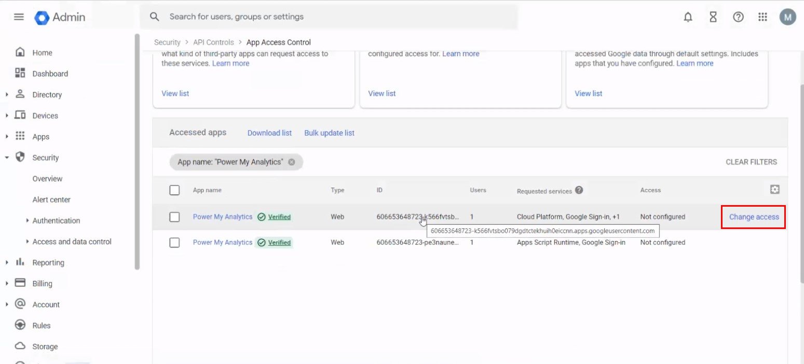
Task: Click the Download list link
Action: tap(269, 133)
